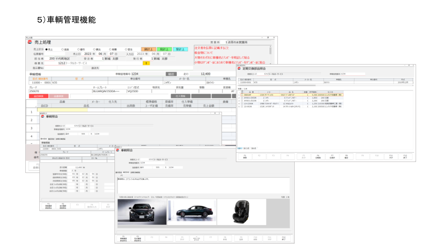Open 基本設定 tab in front 車輌照会 window
This screenshot has width=439, height=247.
[x=119, y=172]
